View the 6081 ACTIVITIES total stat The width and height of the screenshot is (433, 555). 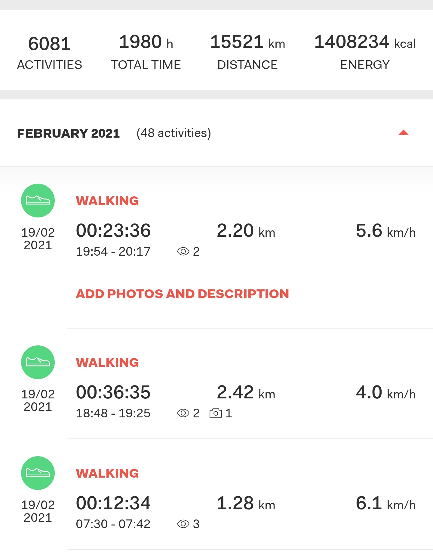[50, 53]
